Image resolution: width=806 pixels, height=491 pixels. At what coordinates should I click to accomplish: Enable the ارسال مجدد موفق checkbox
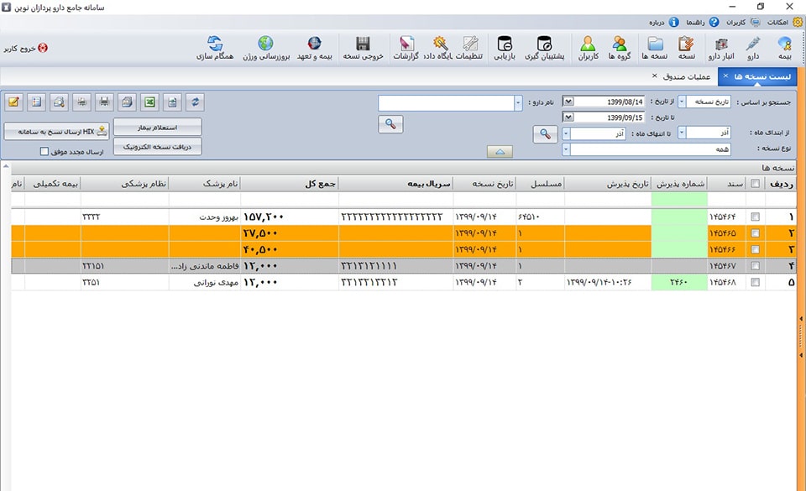pos(44,152)
